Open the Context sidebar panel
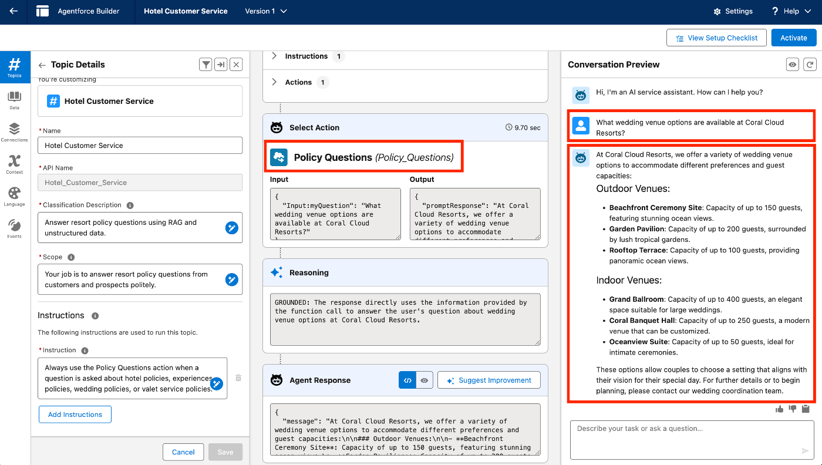The height and width of the screenshot is (465, 822). [x=15, y=164]
